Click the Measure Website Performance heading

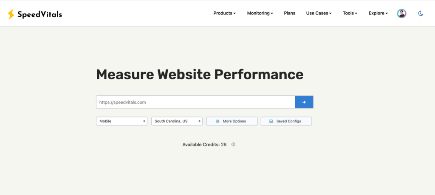[x=200, y=75]
